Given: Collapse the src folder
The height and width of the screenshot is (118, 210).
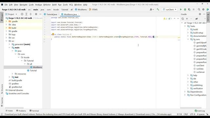Looking at the screenshot, I should 6,41.
